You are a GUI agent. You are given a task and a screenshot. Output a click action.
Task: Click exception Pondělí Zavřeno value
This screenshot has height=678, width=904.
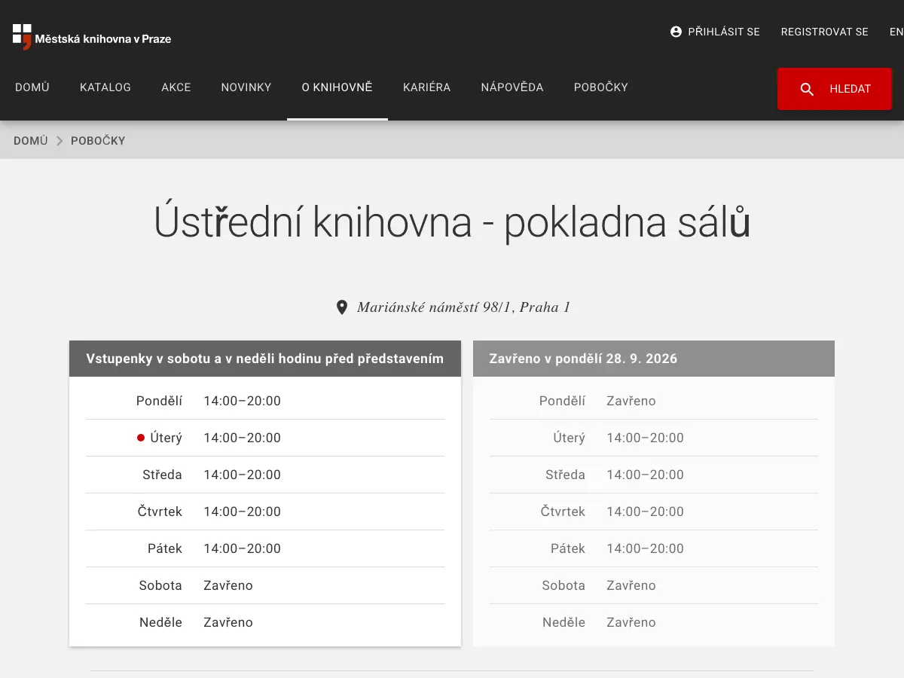coord(631,401)
